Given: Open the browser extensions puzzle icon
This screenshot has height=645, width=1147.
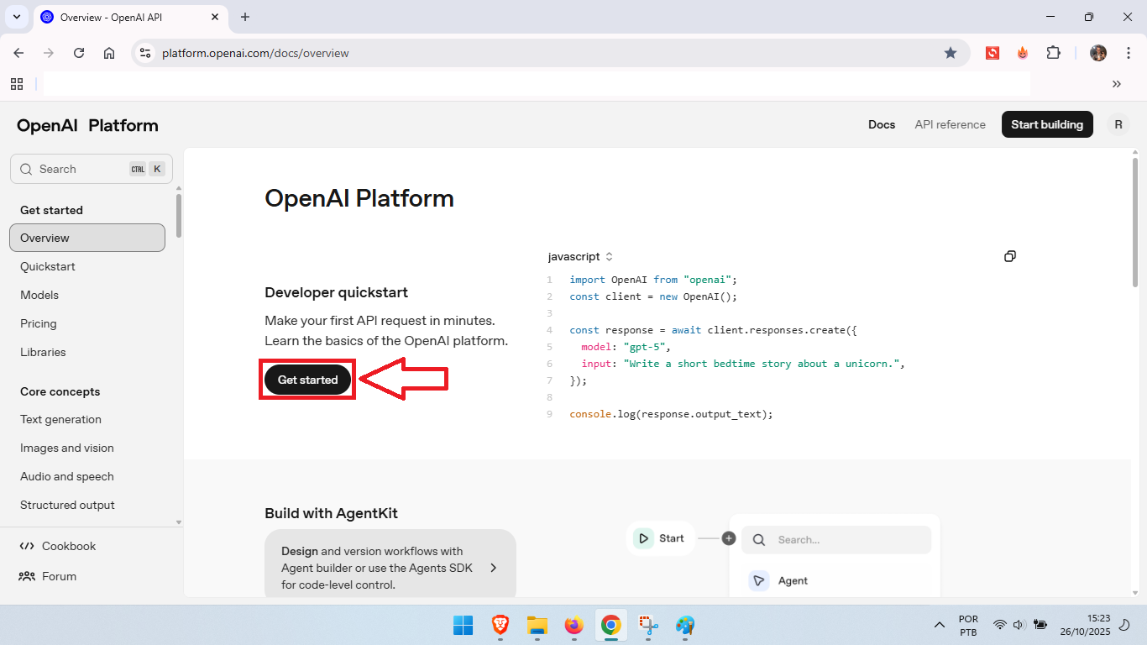Looking at the screenshot, I should coord(1053,53).
